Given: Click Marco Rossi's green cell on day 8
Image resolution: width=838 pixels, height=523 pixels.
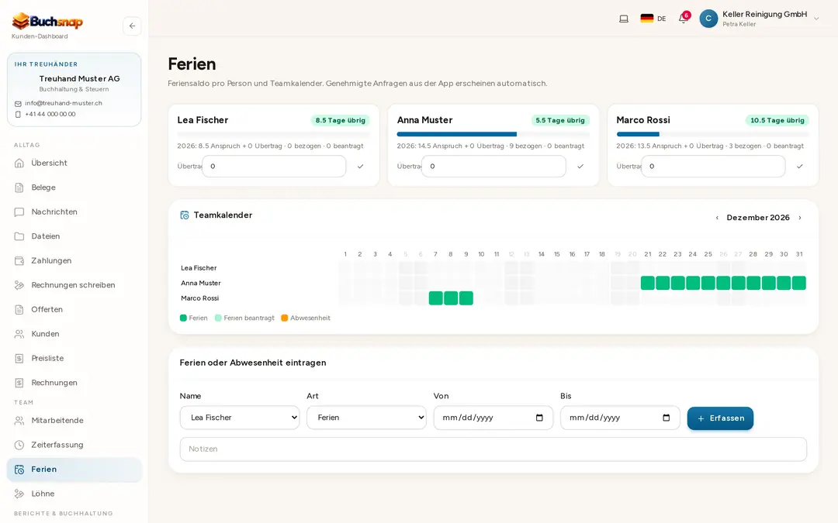Looking at the screenshot, I should click(451, 298).
